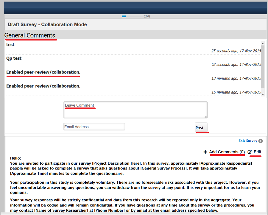The width and height of the screenshot is (268, 215).
Task: Click the comment textarea resize grip
Action: (205, 116)
